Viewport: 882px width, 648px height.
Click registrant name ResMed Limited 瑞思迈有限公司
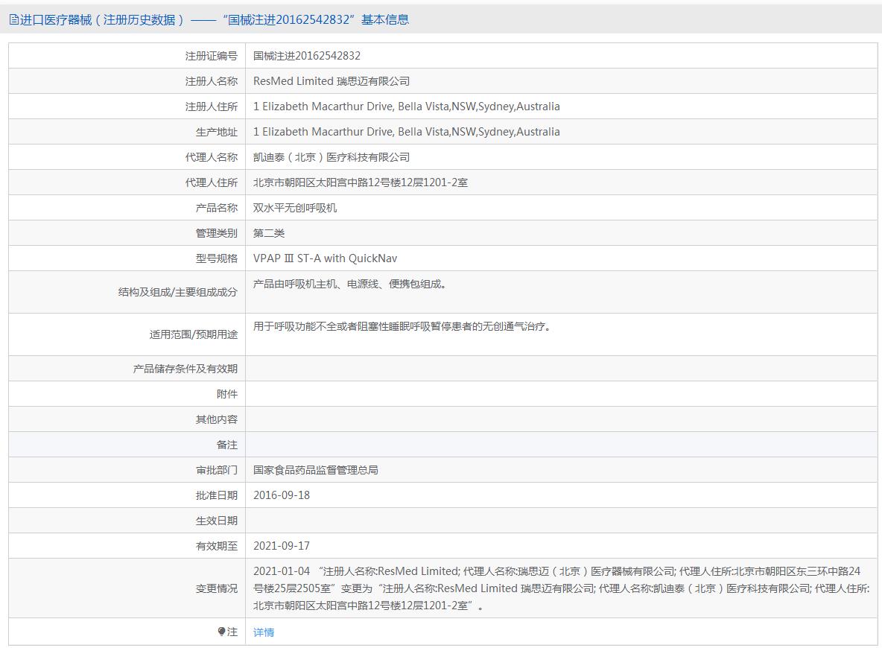(331, 81)
